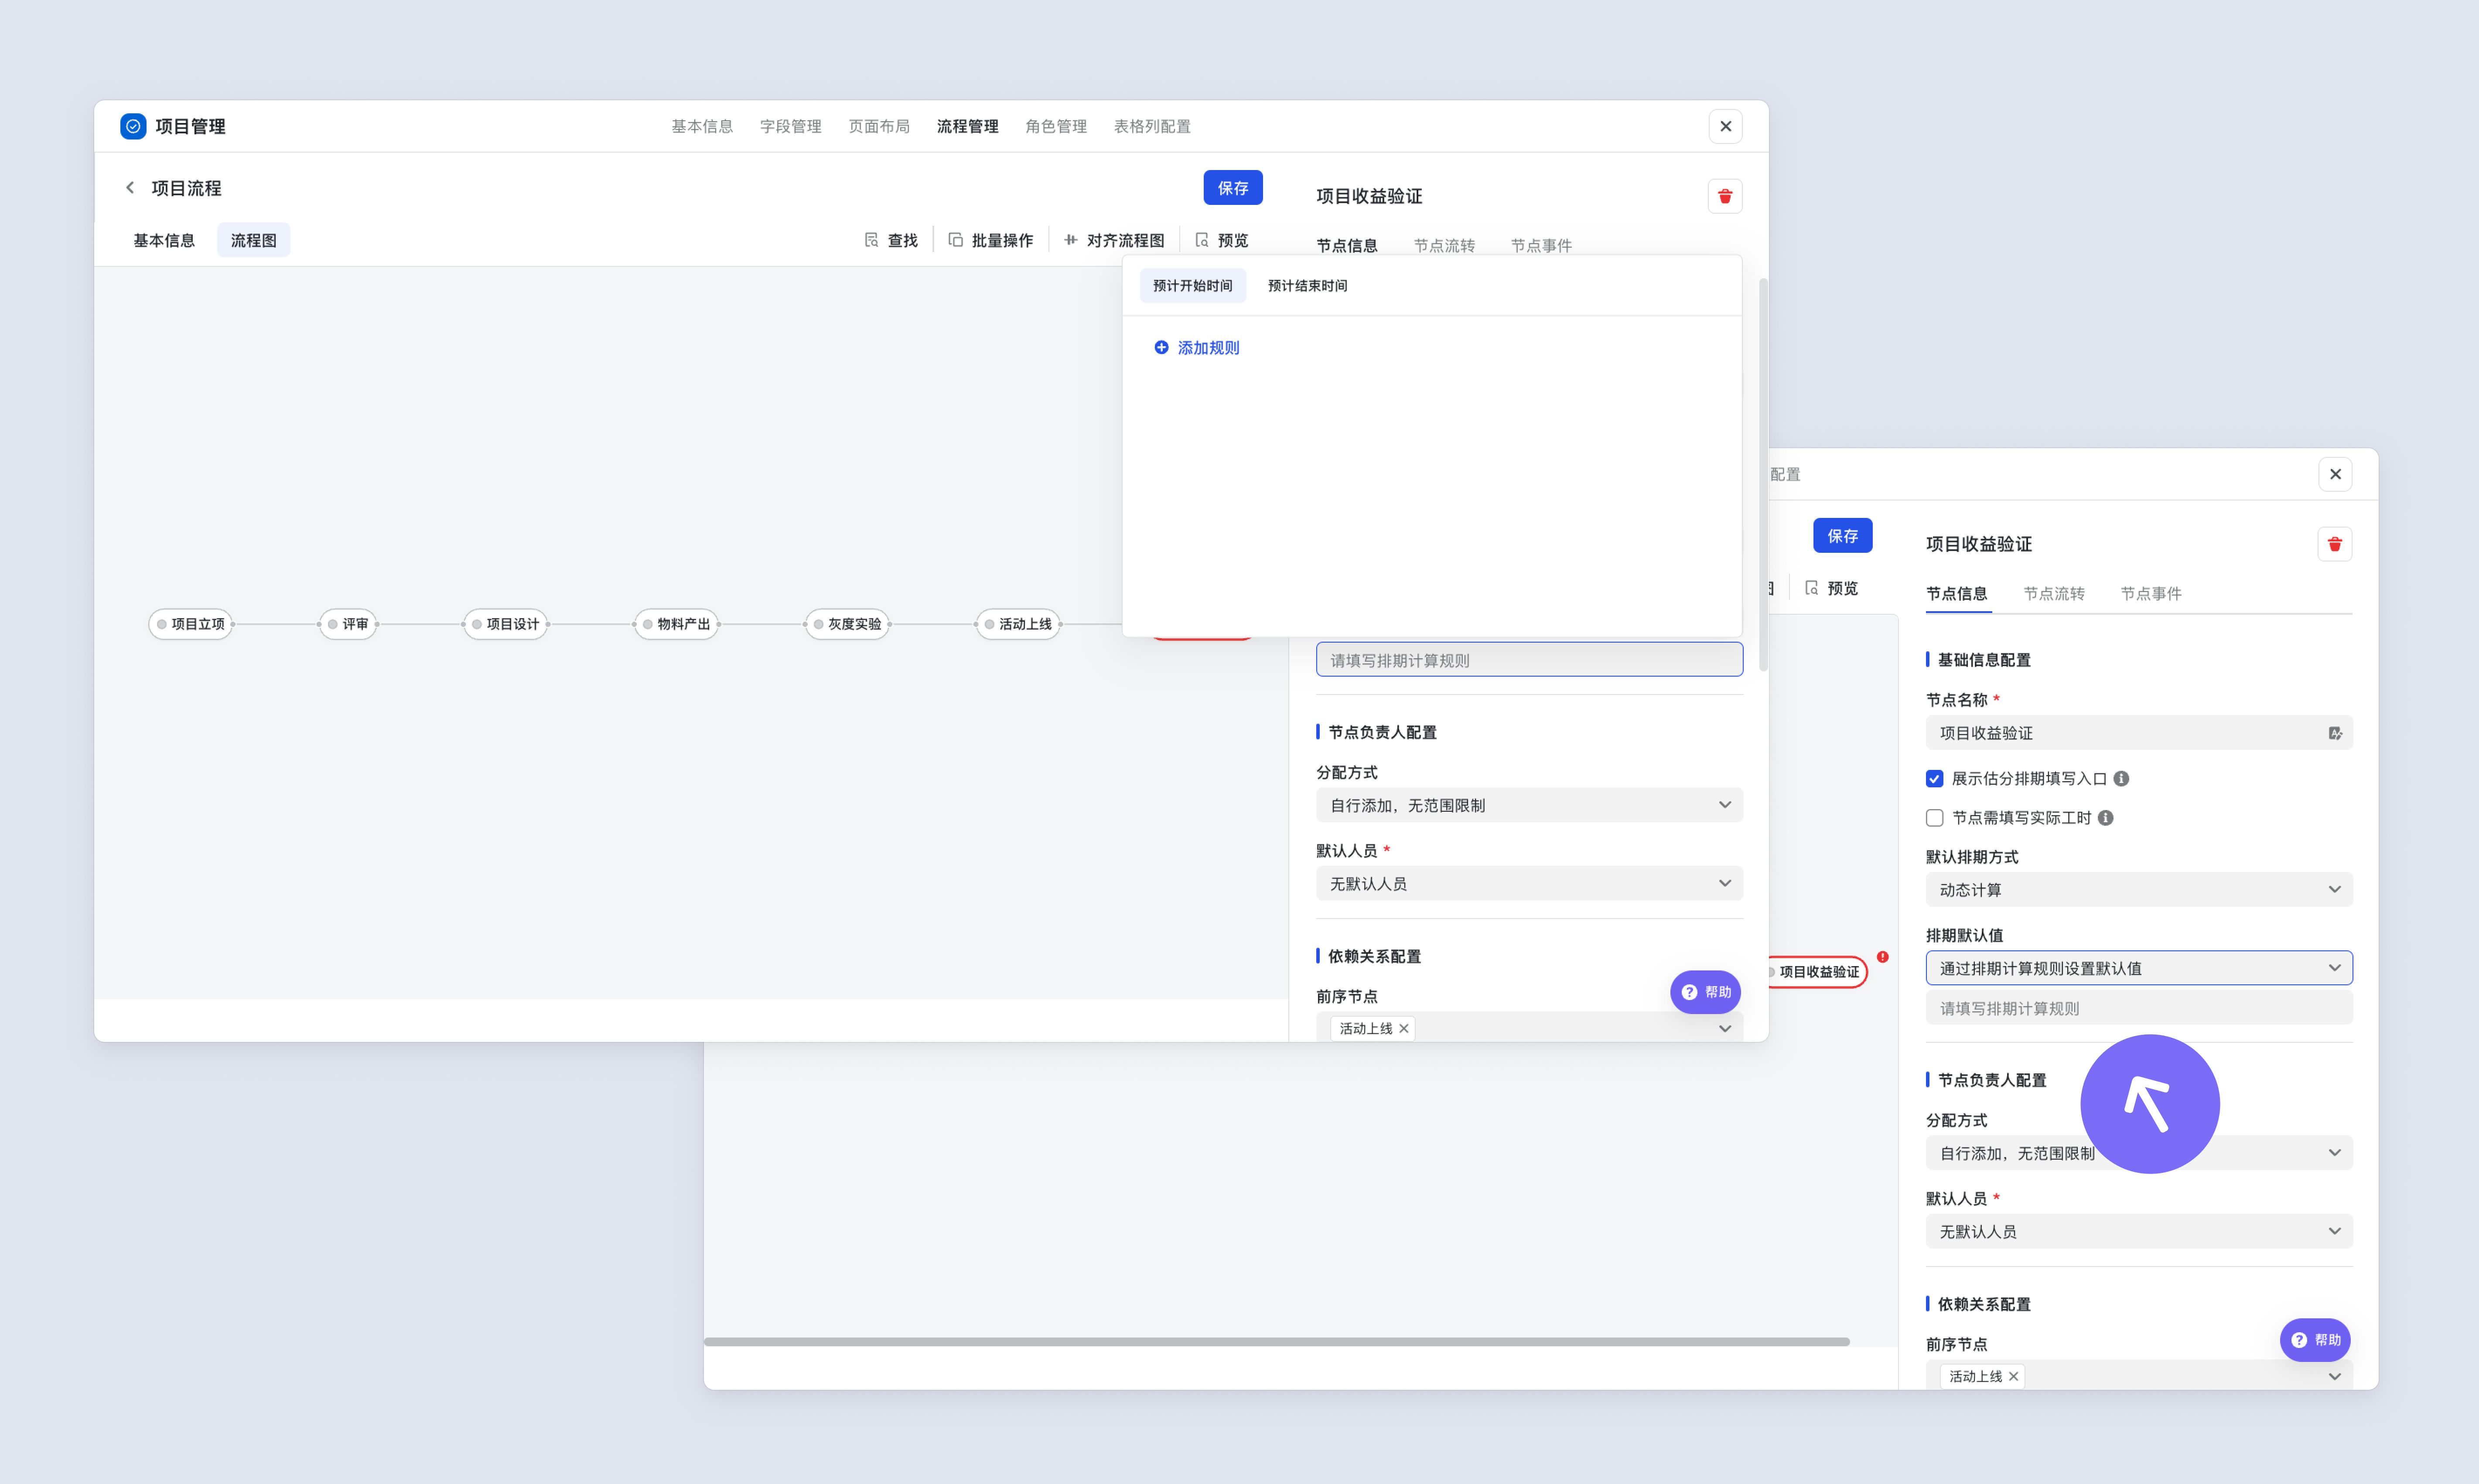Image resolution: width=2479 pixels, height=1484 pixels.
Task: Select the 物料产出 flow node
Action: 676,624
